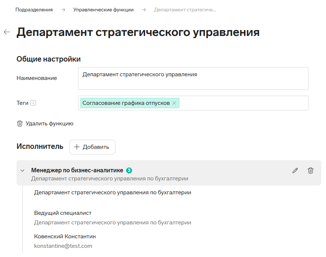Click the green badge showing 3
The height and width of the screenshot is (257, 326).
point(129,170)
